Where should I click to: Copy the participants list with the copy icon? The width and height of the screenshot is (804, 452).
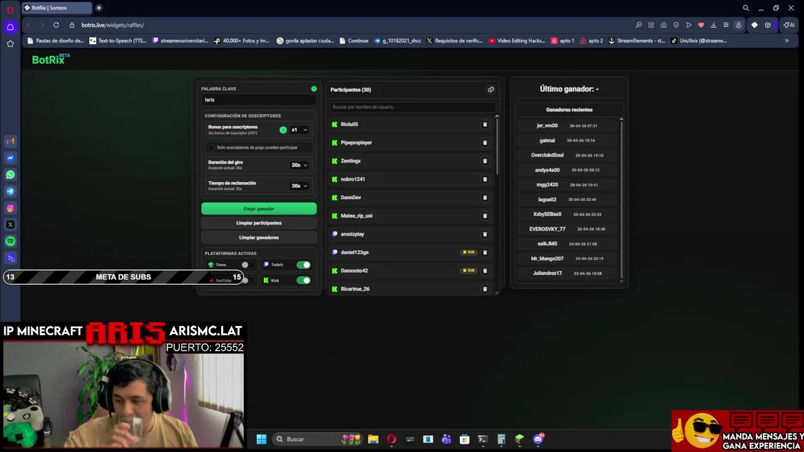click(x=491, y=90)
